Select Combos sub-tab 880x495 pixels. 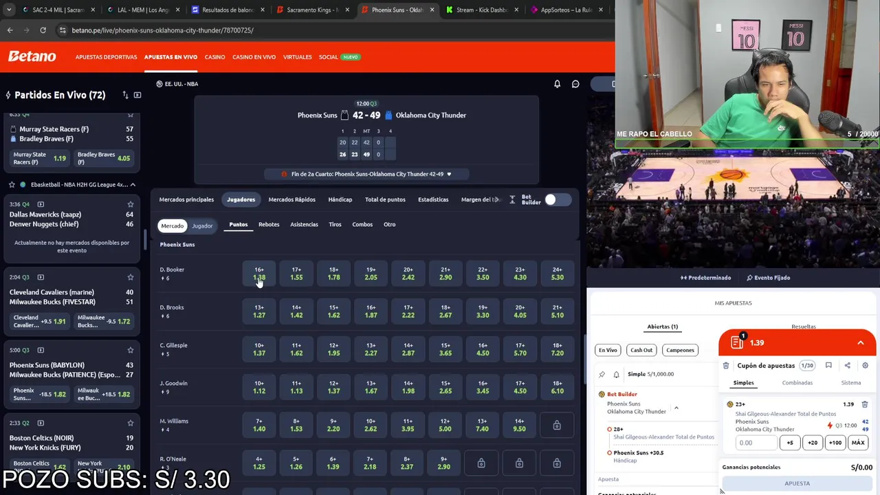point(362,224)
